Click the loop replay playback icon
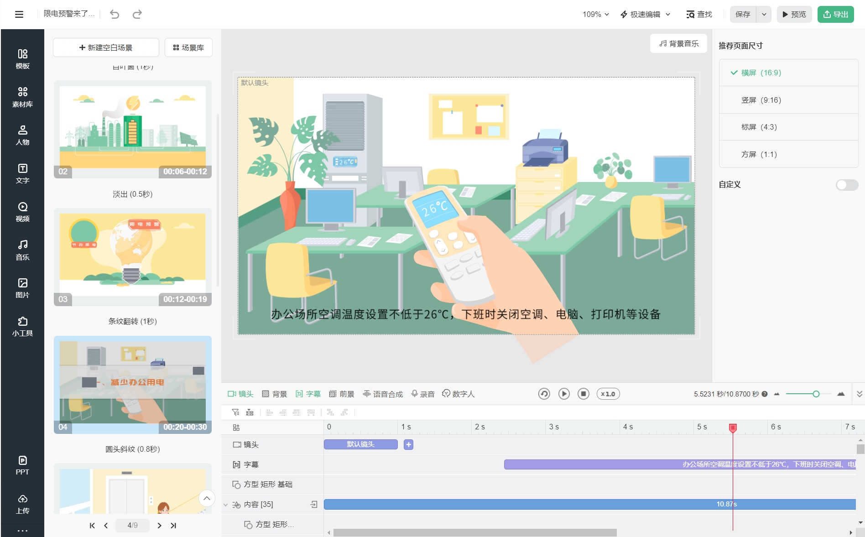 [x=544, y=394]
